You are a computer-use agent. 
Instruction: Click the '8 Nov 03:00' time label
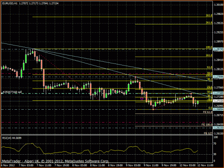coord(80,165)
